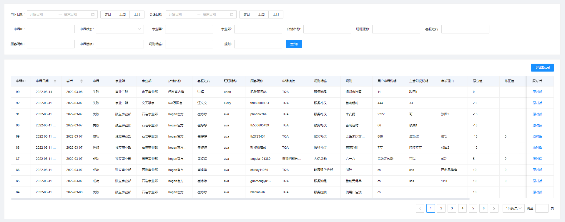Screen dimensions: 565x222
Task: Click calendar icon in 会话日期 range picker
Action: pyautogui.click(x=232, y=14)
